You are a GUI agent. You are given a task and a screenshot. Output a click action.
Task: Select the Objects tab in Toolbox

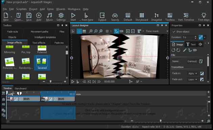pos(12,37)
